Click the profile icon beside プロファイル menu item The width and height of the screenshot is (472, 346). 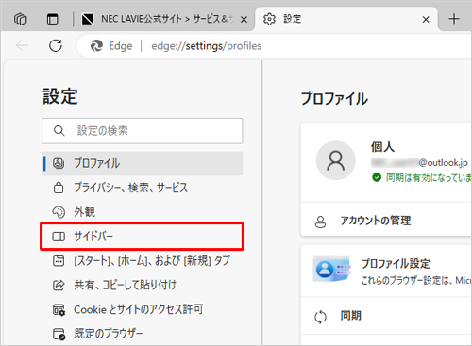59,163
